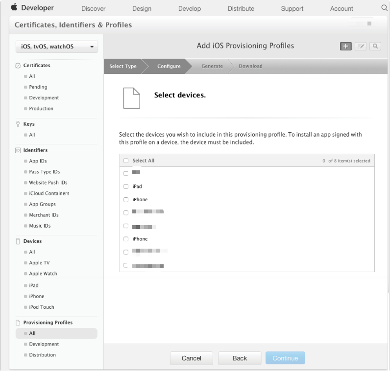The width and height of the screenshot is (390, 372).
Task: Open Pass Type IDs
Action: [x=44, y=172]
